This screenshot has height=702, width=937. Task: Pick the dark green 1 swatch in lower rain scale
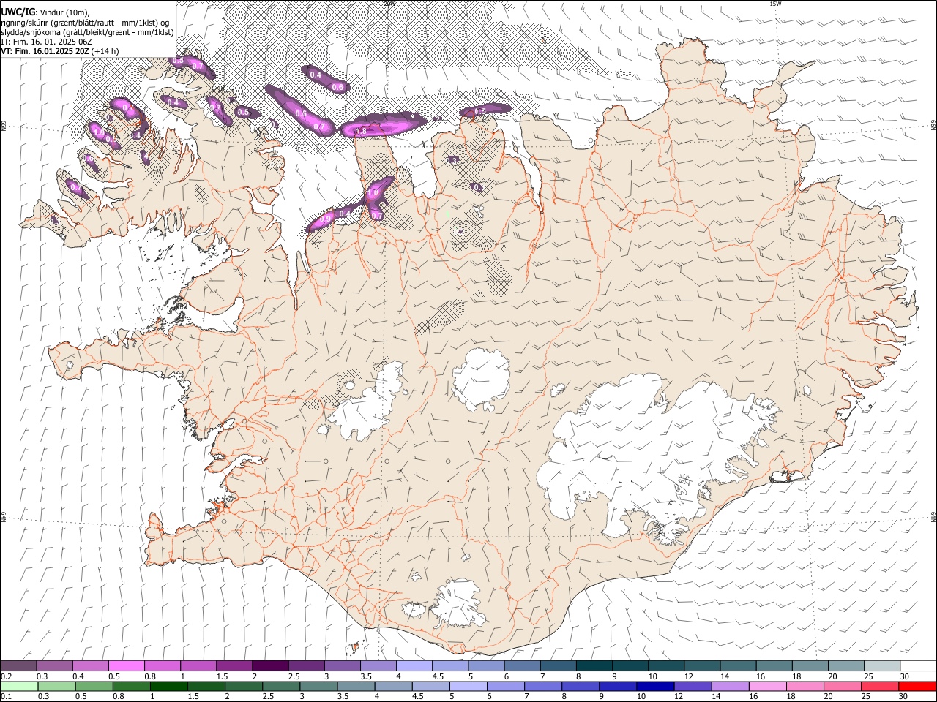point(168,686)
